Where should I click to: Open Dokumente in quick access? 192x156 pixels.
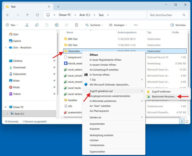coord(18,74)
